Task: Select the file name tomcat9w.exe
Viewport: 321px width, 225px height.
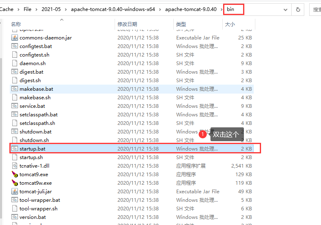Action: (35, 183)
